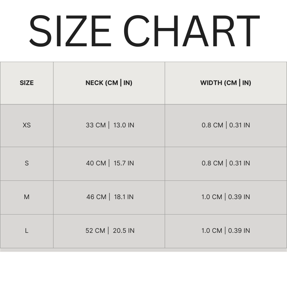The image size is (287, 287).
Task: Select the width cell in the S row
Action: tap(226, 163)
